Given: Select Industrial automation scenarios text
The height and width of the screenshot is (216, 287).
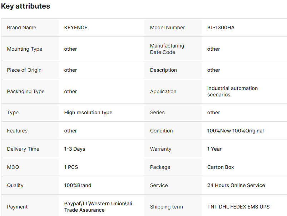Looking at the screenshot, I should [232, 91].
